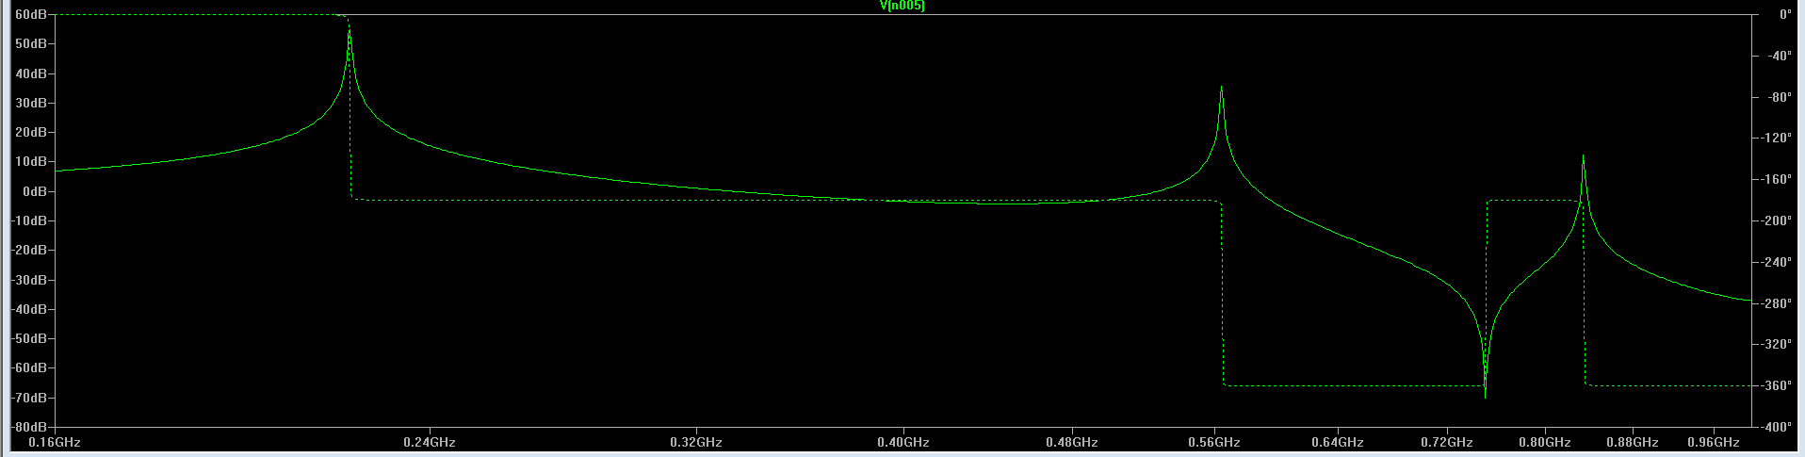The height and width of the screenshot is (457, 1805).
Task: Click the 0.40GHz frequency axis label
Action: 903,442
